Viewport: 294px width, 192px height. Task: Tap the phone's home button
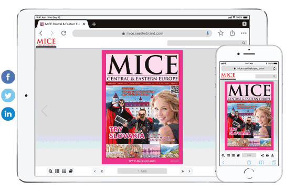(x=249, y=173)
